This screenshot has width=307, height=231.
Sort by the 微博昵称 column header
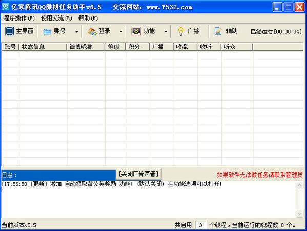click(x=86, y=47)
